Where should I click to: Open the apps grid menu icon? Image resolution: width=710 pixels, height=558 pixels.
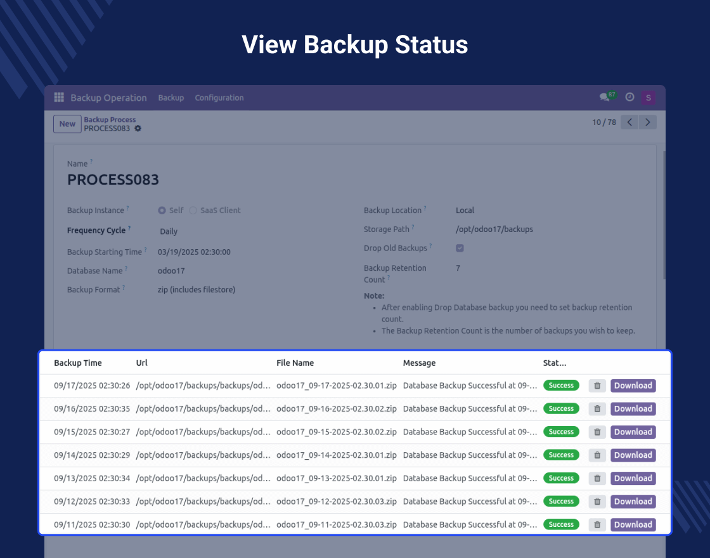[59, 98]
